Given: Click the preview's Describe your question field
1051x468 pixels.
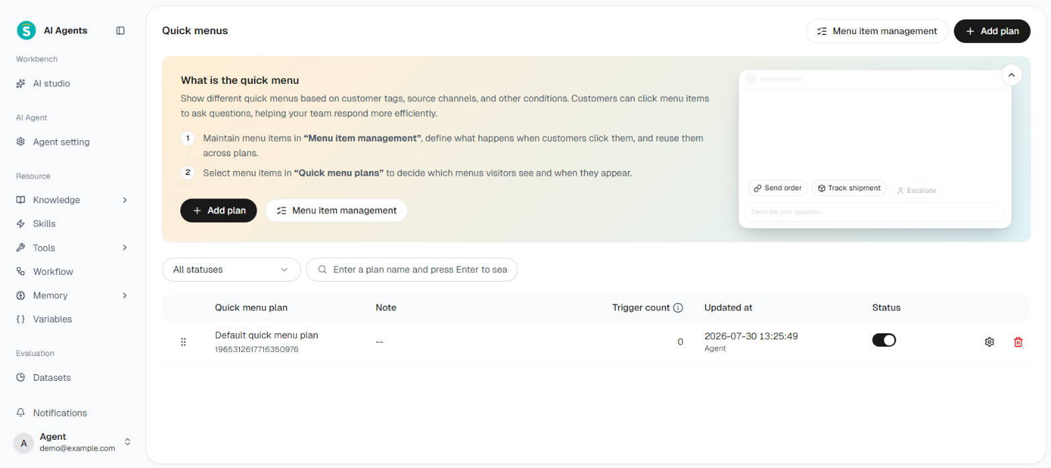Looking at the screenshot, I should coord(875,212).
